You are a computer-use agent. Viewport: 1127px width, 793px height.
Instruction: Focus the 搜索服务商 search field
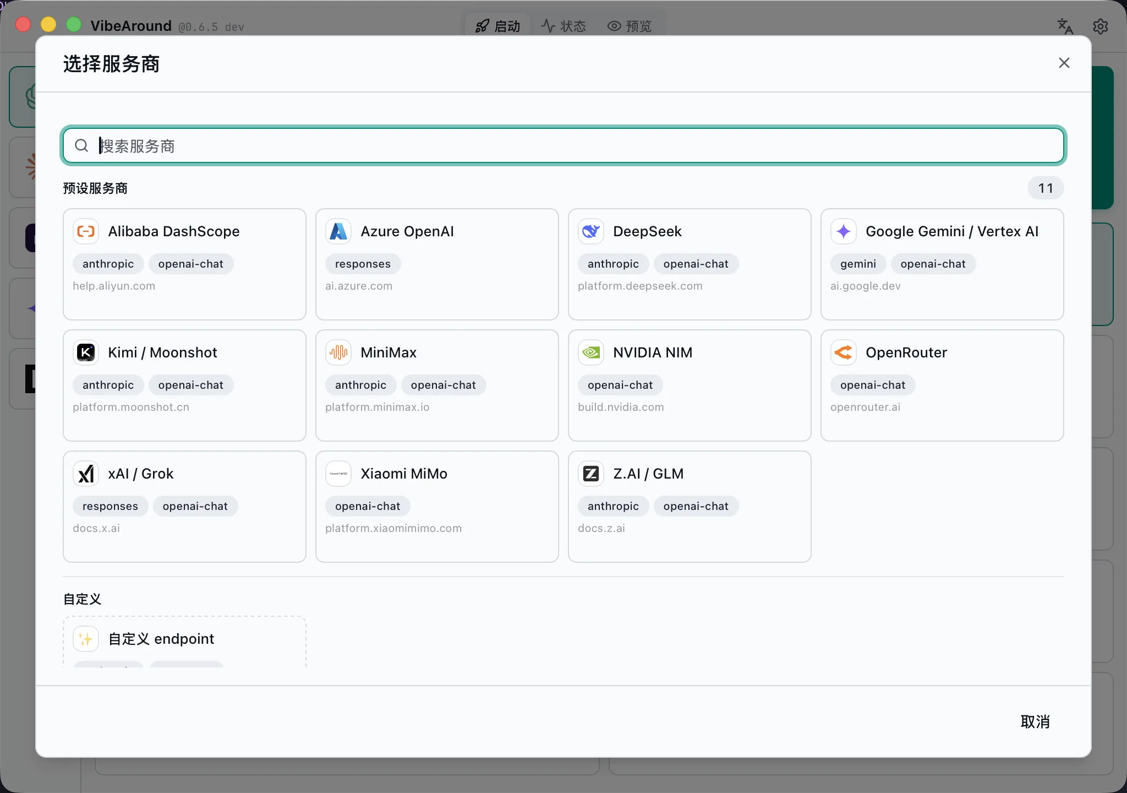tap(563, 145)
